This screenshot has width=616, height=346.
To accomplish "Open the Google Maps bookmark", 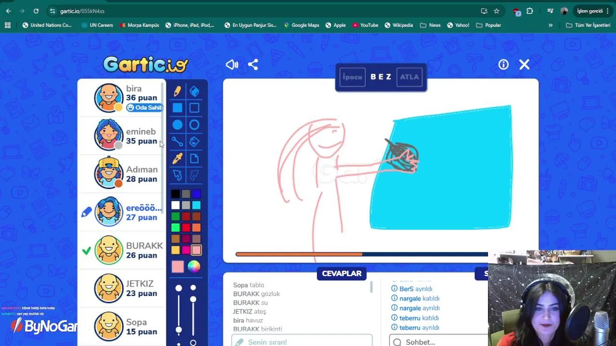I will coord(301,25).
